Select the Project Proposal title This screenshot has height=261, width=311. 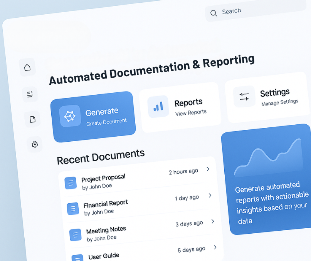coord(103,178)
